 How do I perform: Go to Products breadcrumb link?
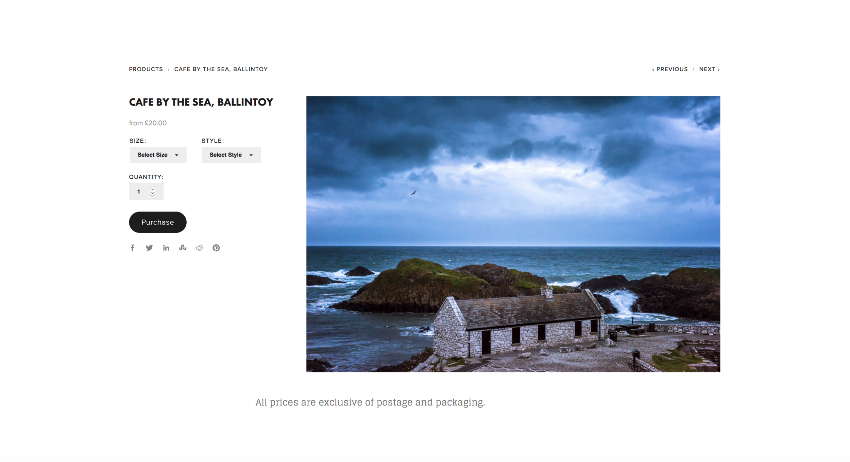coord(146,69)
